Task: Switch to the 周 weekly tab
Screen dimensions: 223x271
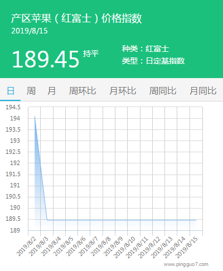Action: (31, 91)
